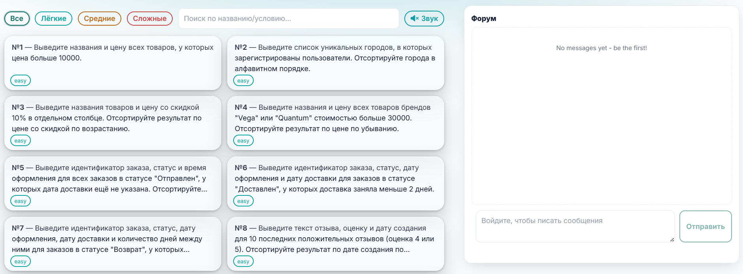The width and height of the screenshot is (743, 274).
Task: Click the easy tag on task №1
Action: point(21,81)
